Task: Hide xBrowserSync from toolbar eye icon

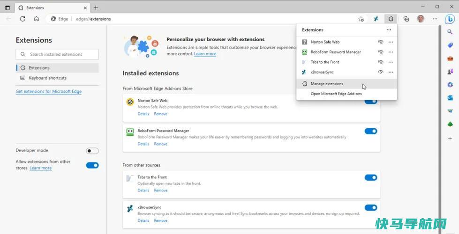Action: click(381, 72)
